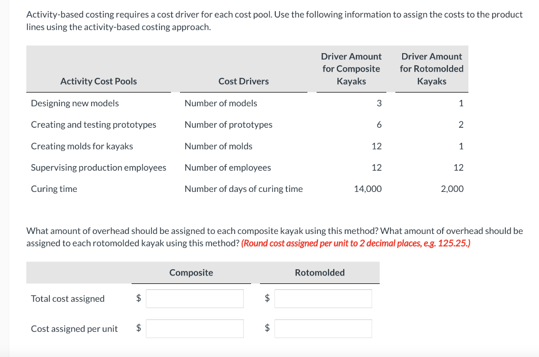Select the Creating and testing prototypes row
The height and width of the screenshot is (357, 539).
(x=93, y=125)
